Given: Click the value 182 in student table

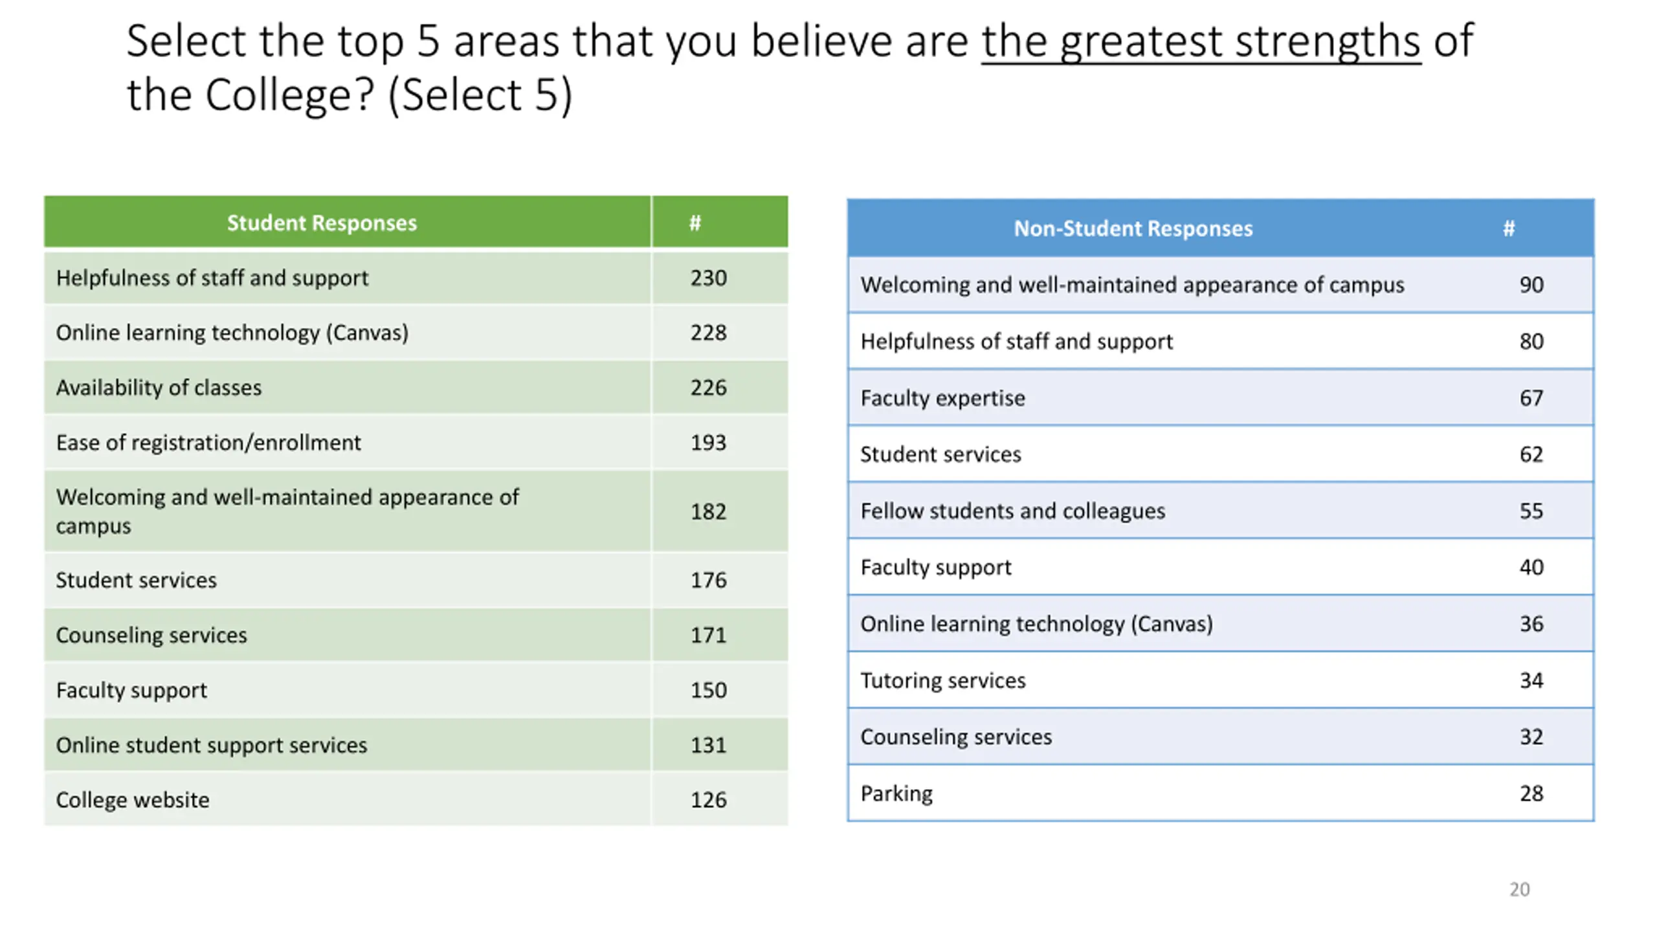Looking at the screenshot, I should pos(708,511).
